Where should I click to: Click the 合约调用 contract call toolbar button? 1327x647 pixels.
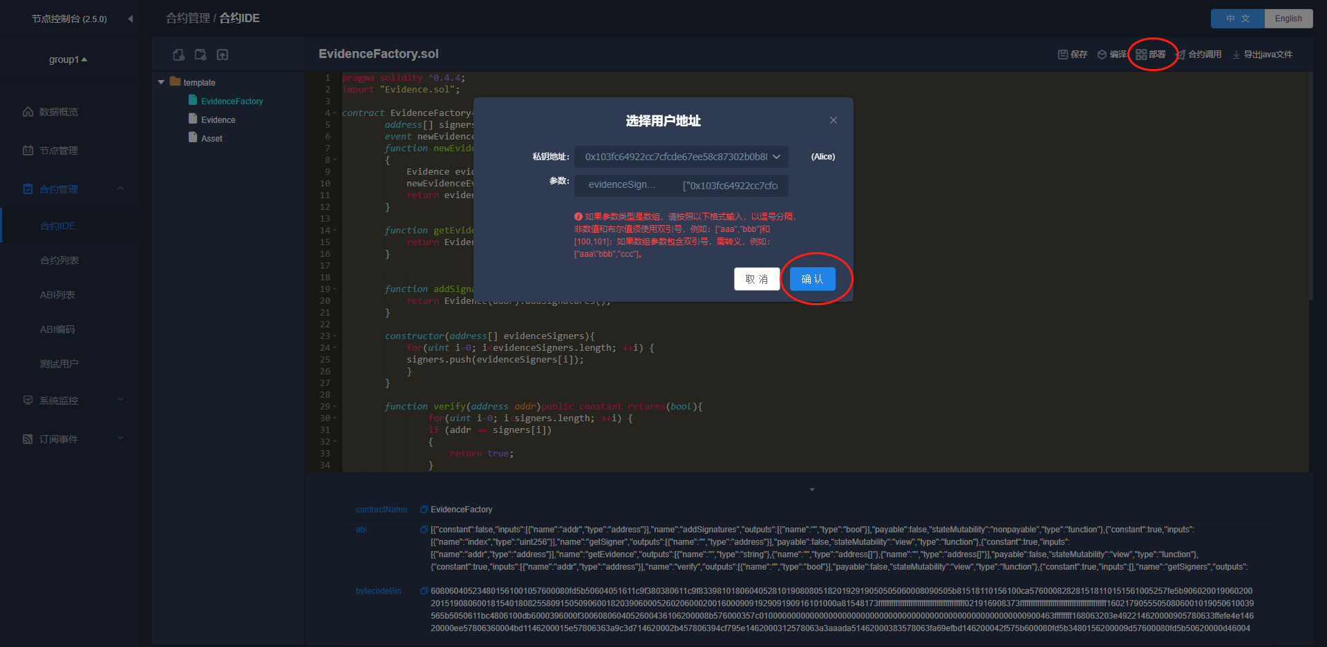coord(1198,55)
